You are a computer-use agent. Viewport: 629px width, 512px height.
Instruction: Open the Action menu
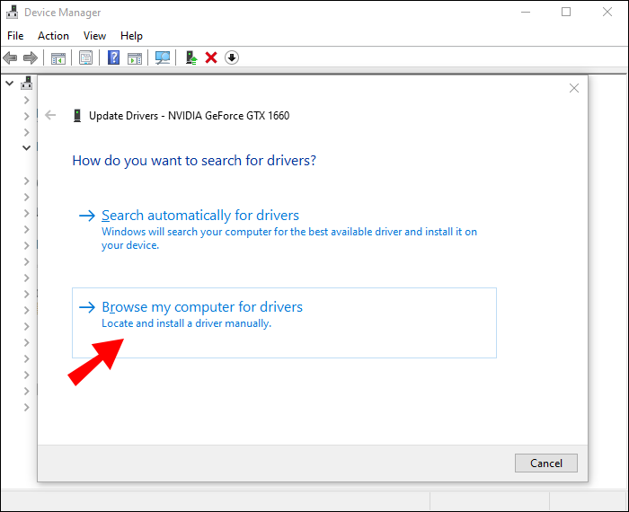[53, 36]
